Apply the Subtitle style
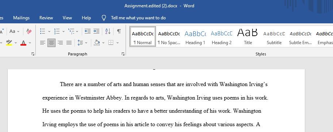 (274, 36)
